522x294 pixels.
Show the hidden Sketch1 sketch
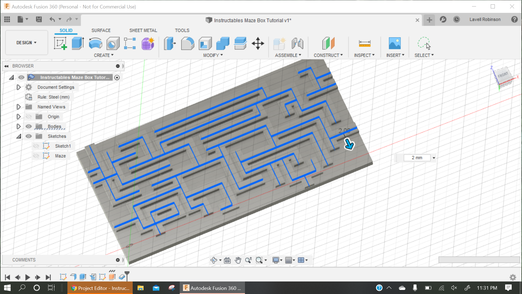point(36,146)
